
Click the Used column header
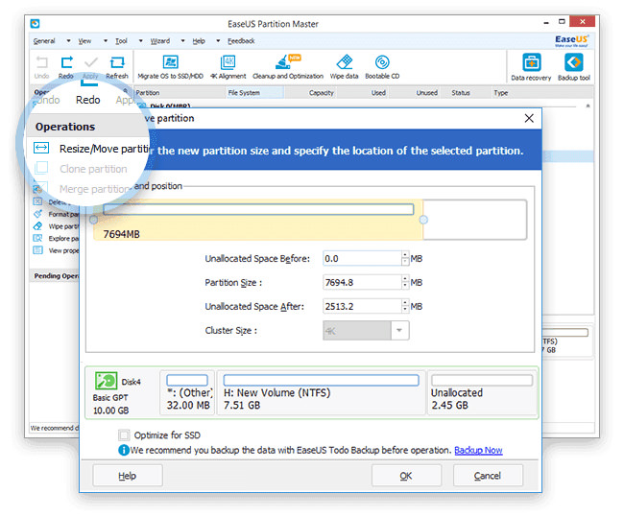pyautogui.click(x=378, y=93)
